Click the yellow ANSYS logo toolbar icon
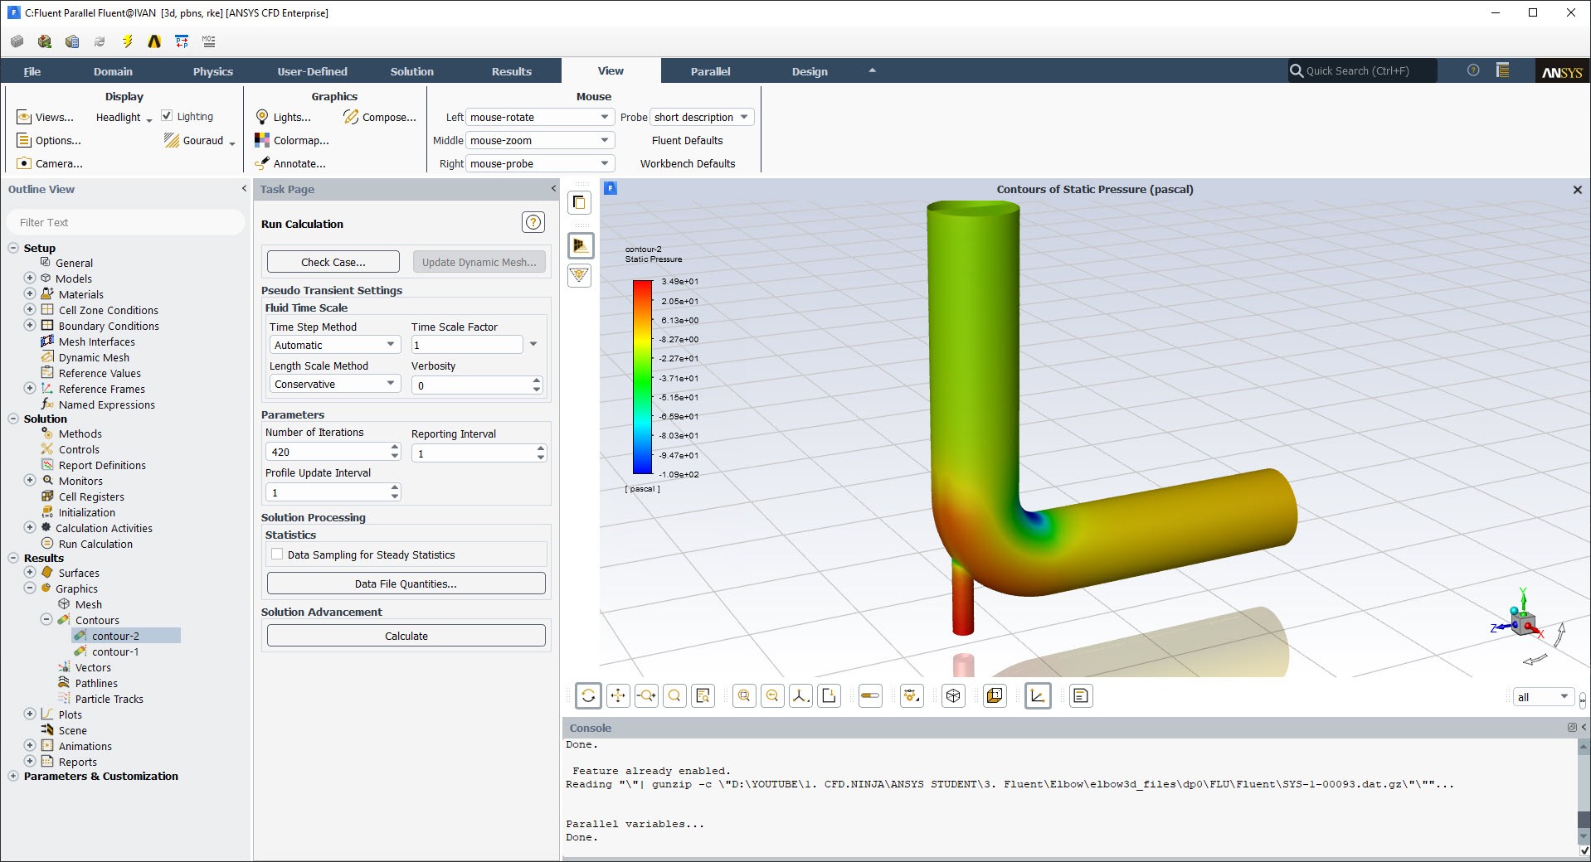The image size is (1591, 862). 154,41
